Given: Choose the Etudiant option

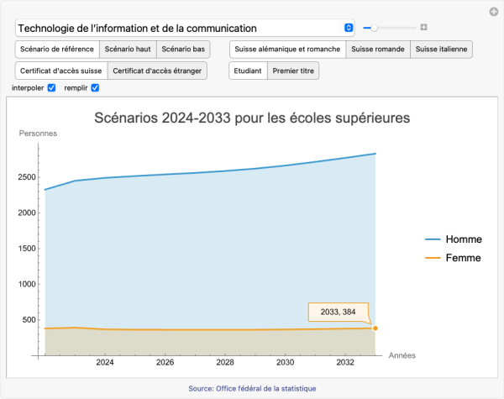Looking at the screenshot, I should 248,71.
